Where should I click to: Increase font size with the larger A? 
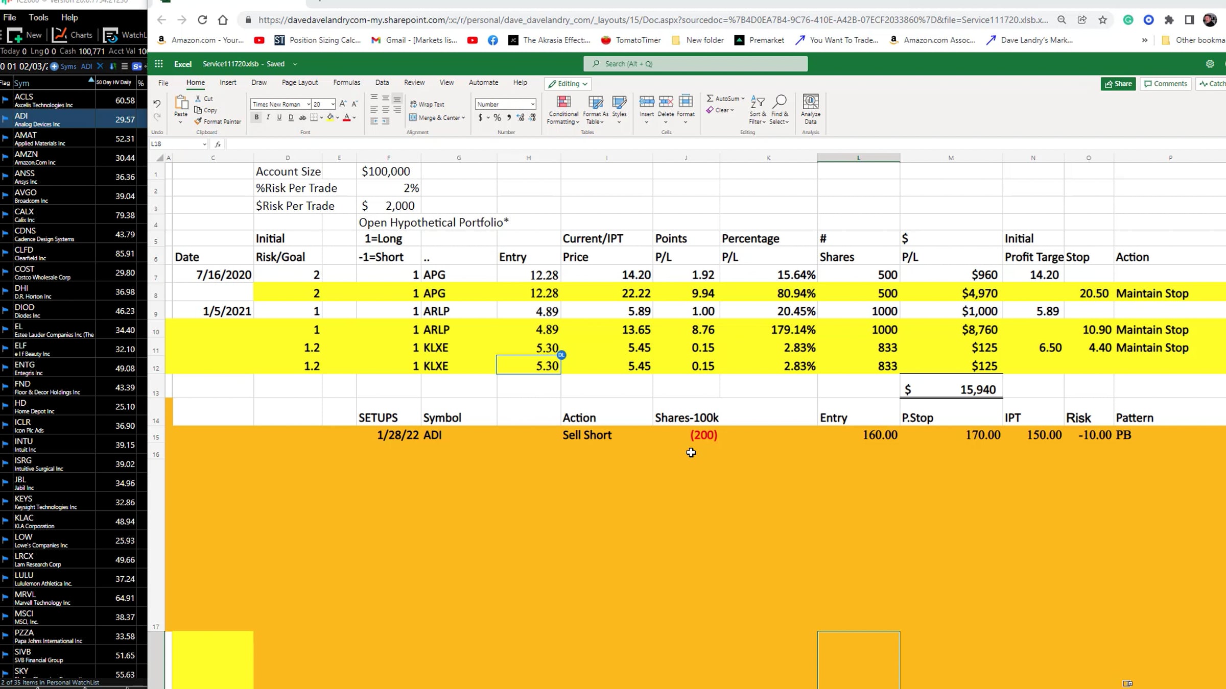point(343,104)
